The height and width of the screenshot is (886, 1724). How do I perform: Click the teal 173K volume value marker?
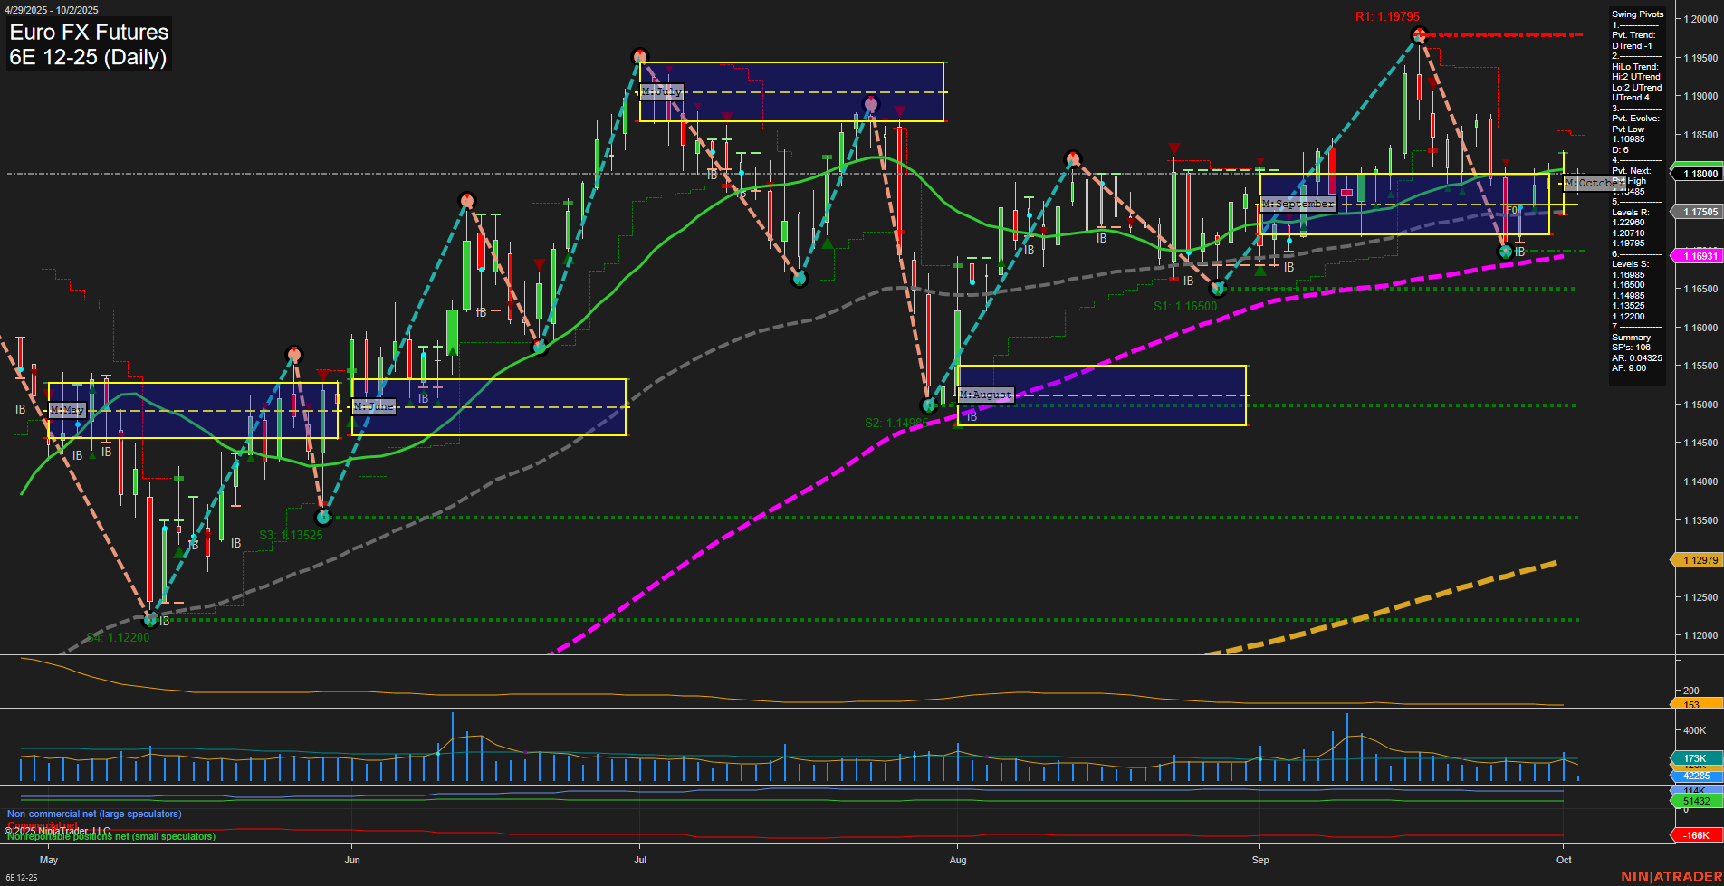1696,758
